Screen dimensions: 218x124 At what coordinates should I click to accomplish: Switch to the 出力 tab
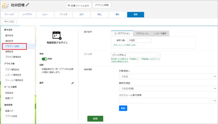point(82,14)
